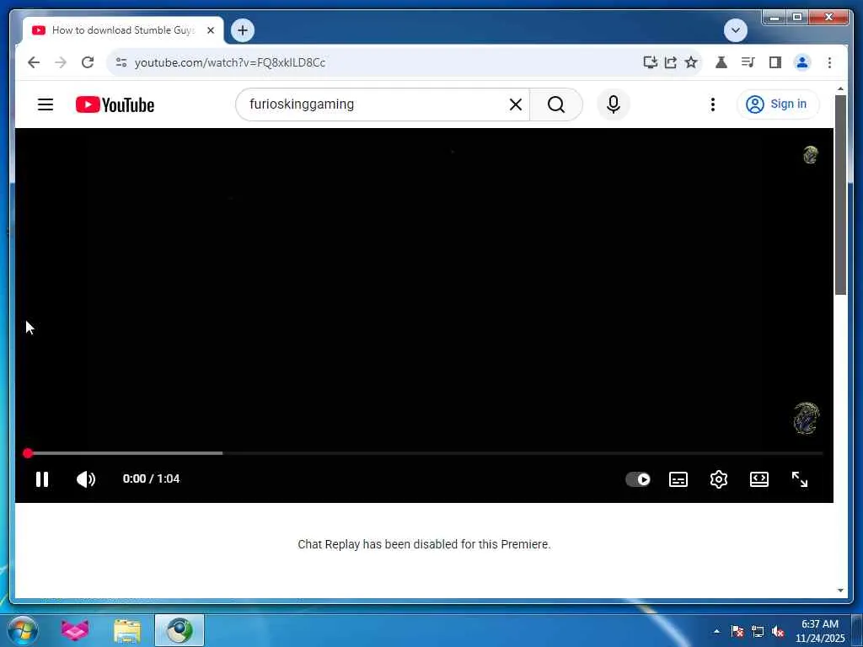Clear the search query with X
863x647 pixels.
click(516, 104)
